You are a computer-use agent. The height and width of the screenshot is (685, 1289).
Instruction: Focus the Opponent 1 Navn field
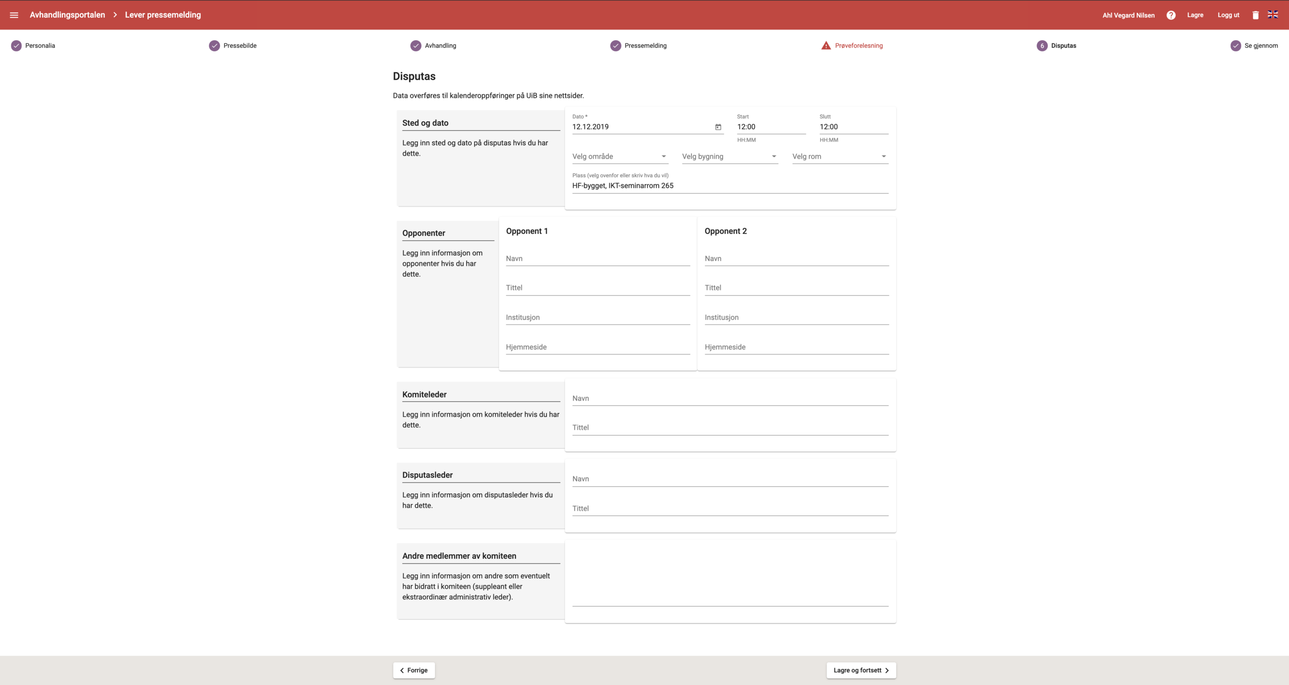[598, 259]
